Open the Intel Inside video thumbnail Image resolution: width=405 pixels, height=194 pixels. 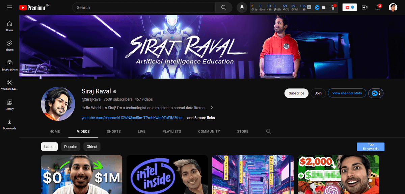tap(167, 174)
